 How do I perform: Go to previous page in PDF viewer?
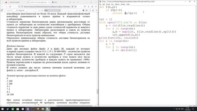point(8,10)
